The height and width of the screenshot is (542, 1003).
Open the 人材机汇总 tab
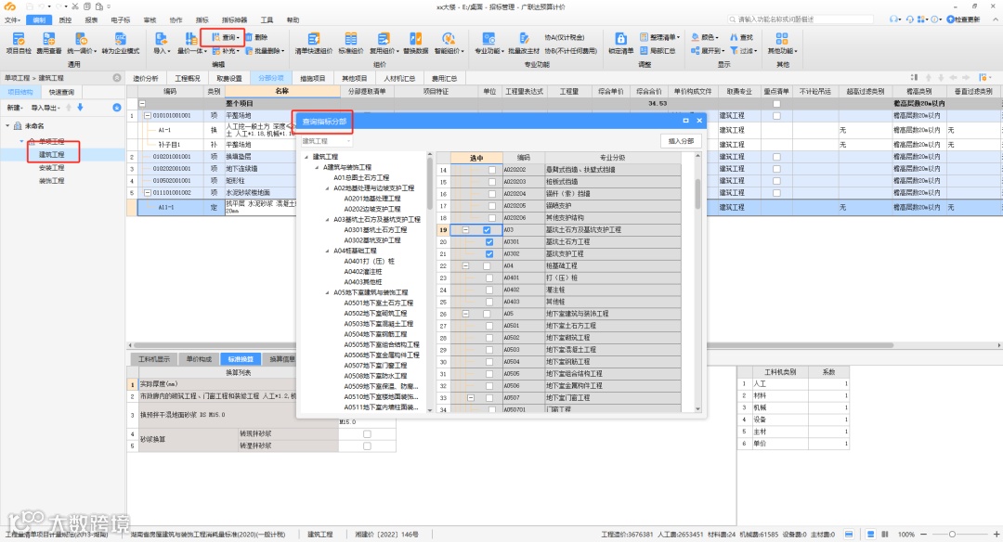tap(399, 78)
